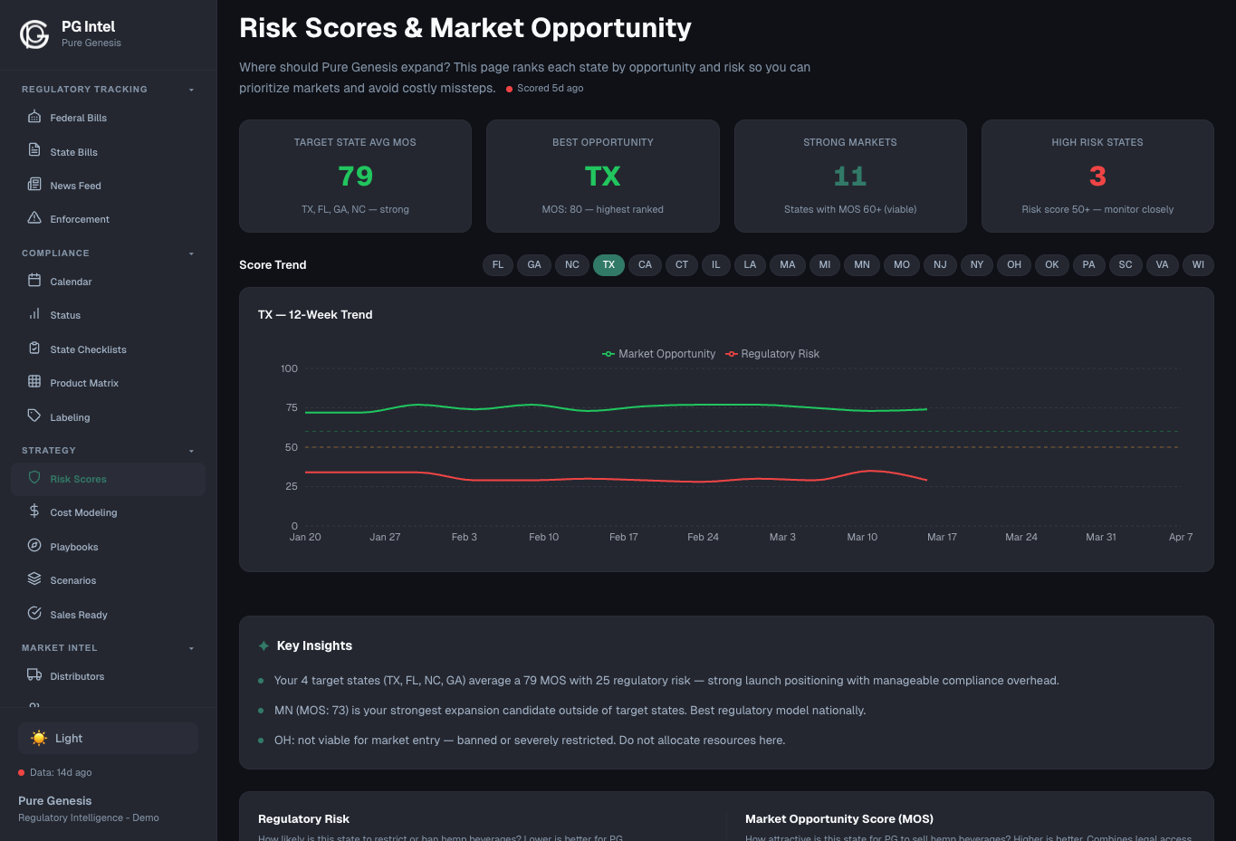Hide the Market Opportunity series in the legend
The image size is (1236, 841).
[658, 353]
